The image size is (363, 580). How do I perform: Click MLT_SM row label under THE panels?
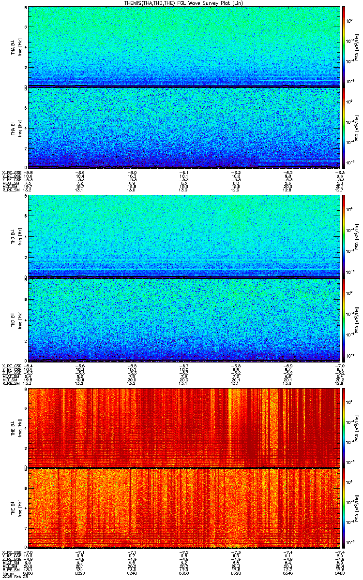tap(9, 566)
